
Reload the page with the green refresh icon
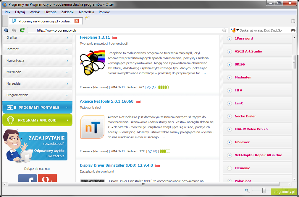[22, 30]
